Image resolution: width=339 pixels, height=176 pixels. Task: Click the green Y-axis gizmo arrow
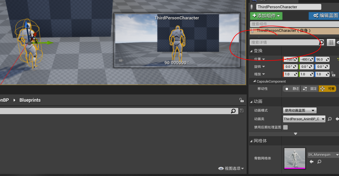[47, 42]
